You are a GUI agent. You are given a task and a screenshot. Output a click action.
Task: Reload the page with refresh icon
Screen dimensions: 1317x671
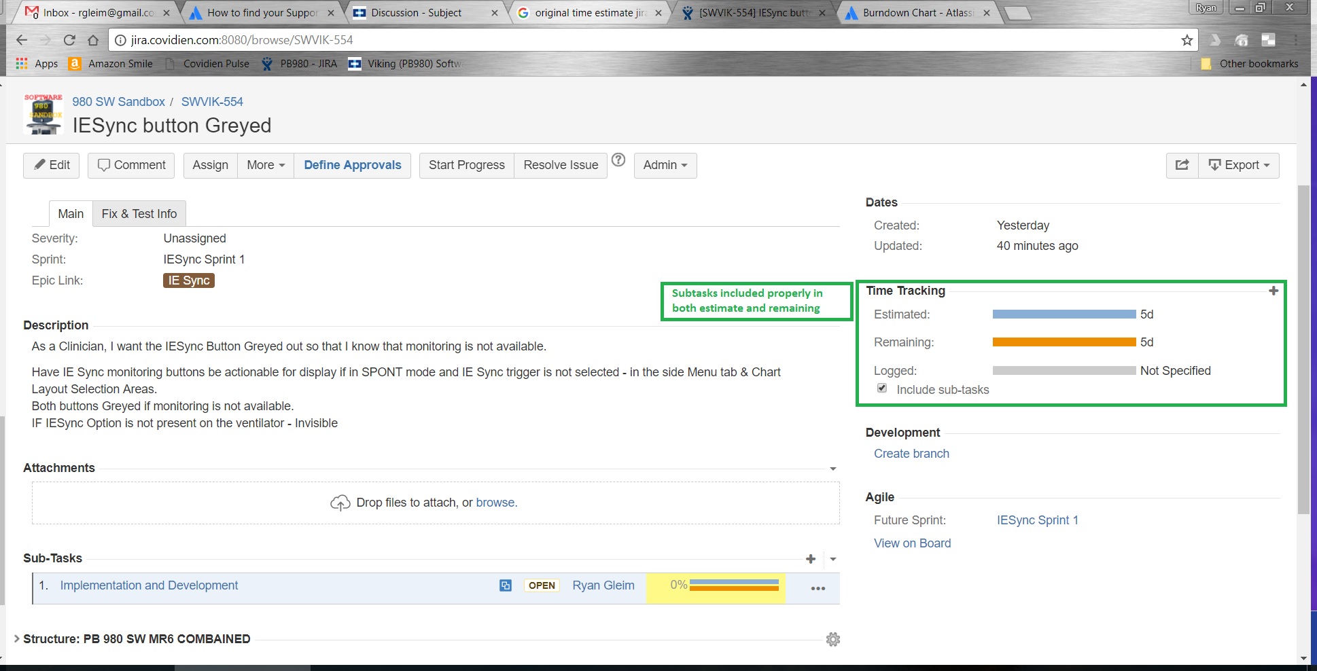click(69, 40)
